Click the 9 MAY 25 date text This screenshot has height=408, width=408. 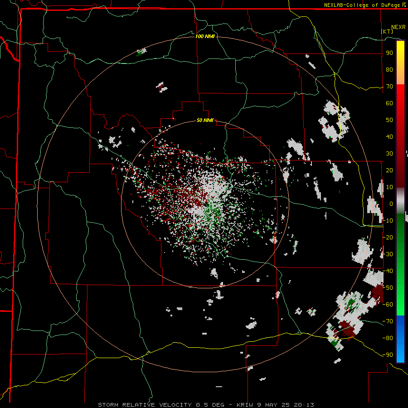[x=273, y=405]
